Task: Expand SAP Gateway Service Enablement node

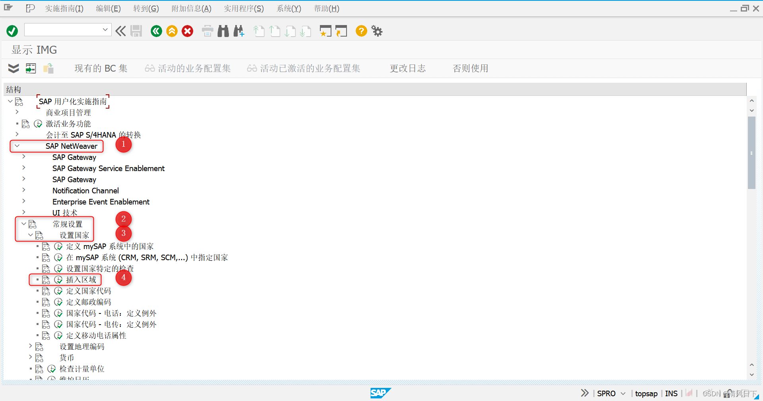Action: tap(24, 168)
